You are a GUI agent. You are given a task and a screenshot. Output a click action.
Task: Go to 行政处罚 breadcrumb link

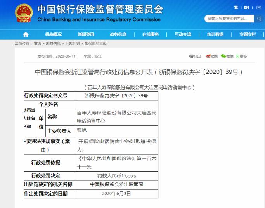pos(73,44)
